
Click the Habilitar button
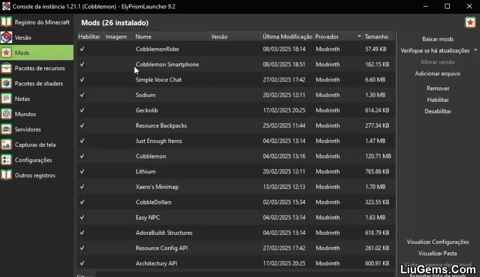click(438, 100)
